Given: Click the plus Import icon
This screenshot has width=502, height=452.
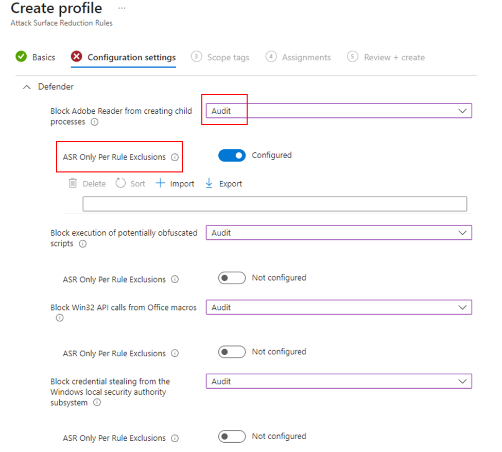Looking at the screenshot, I should 160,183.
